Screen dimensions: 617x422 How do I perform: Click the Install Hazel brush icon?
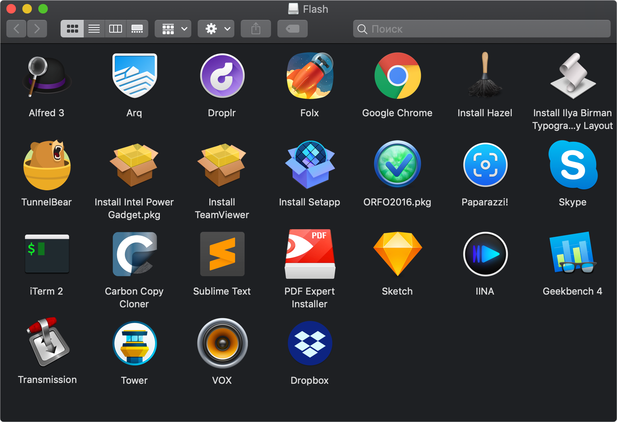pos(485,75)
